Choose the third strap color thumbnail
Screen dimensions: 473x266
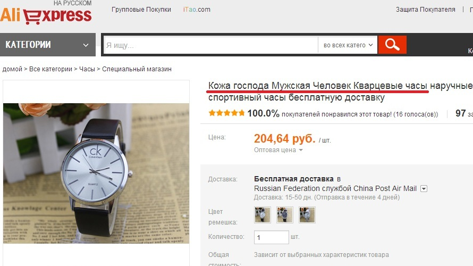307,215
